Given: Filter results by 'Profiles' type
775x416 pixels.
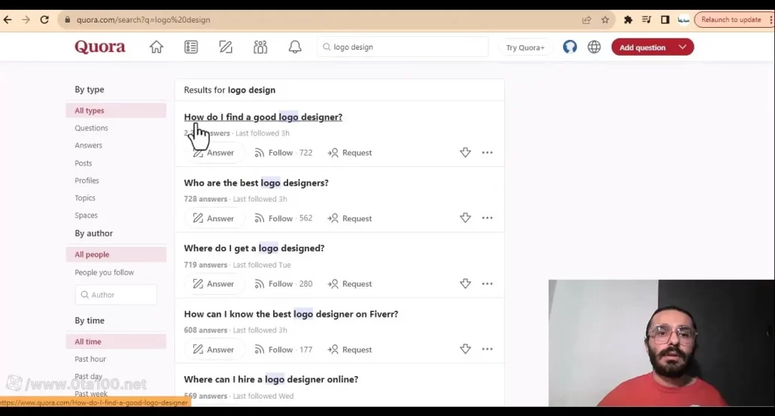Looking at the screenshot, I should tap(87, 181).
